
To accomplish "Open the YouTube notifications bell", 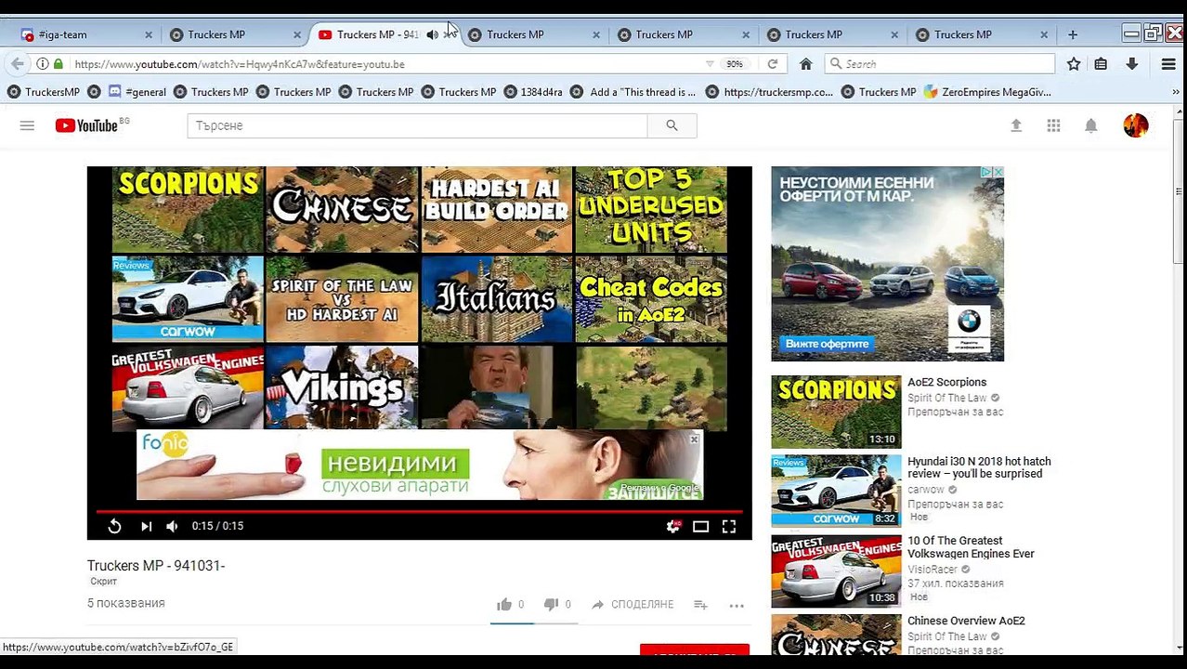I will [x=1091, y=125].
